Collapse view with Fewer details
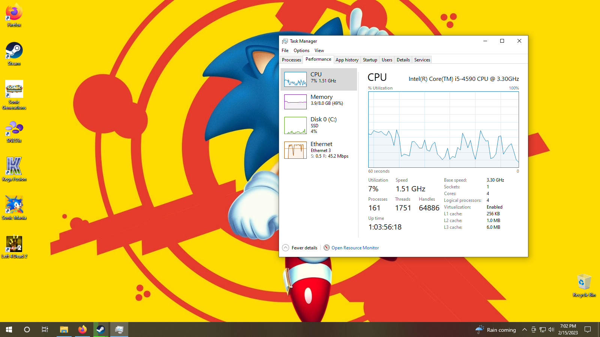The width and height of the screenshot is (600, 337). coord(300,248)
